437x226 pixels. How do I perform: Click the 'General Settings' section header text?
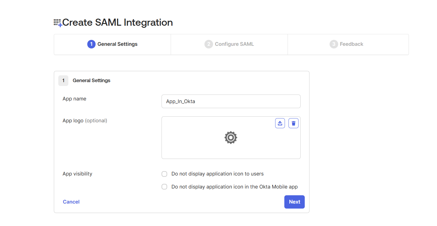91,80
